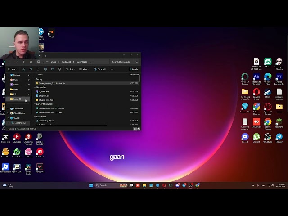Viewport: 288px width, 216px height.
Task: Click the Share icon in Explorer toolbar
Action: tap(53, 69)
